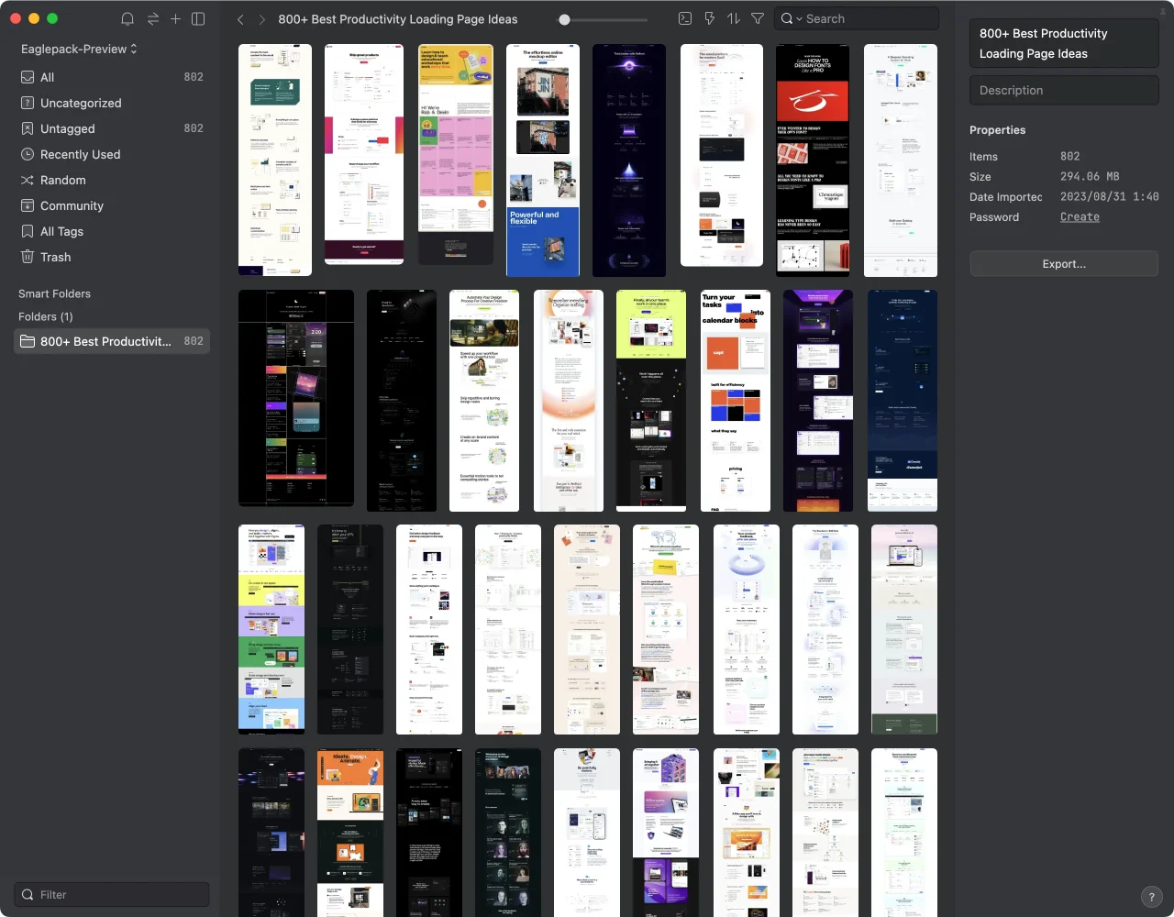Open Recently Used in the sidebar
This screenshot has width=1174, height=917.
pos(80,154)
